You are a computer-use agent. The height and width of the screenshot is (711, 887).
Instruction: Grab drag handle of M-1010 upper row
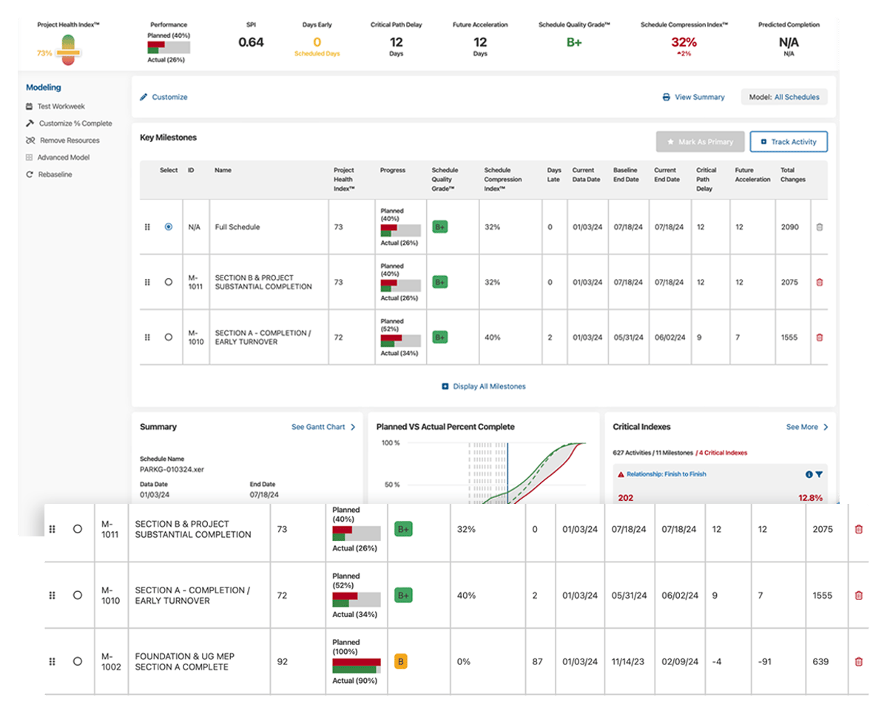148,337
